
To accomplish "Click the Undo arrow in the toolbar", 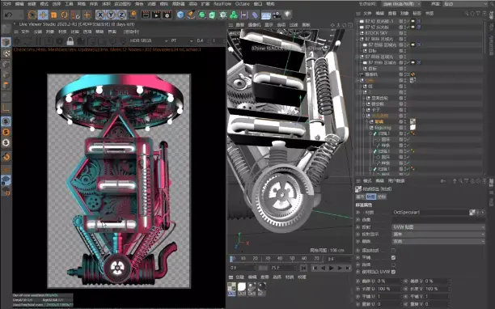I will (x=9, y=15).
